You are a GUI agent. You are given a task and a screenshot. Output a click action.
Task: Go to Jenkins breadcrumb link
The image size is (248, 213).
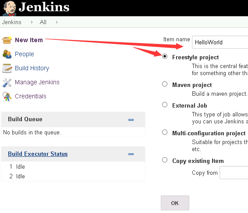click(11, 22)
